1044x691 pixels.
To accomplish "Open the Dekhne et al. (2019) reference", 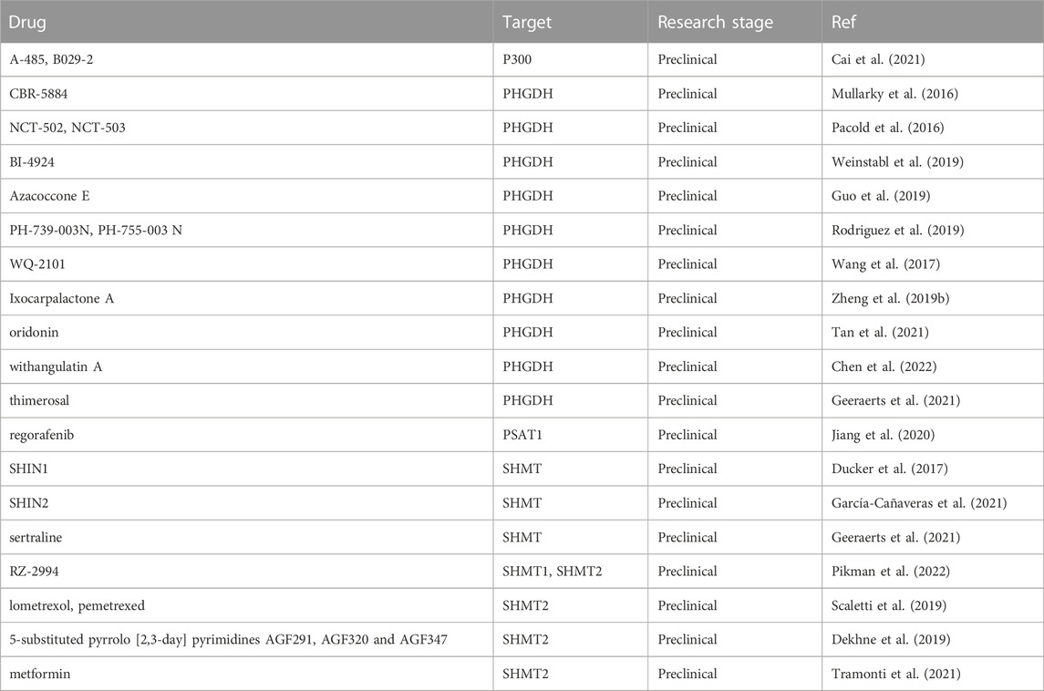I will point(890,640).
